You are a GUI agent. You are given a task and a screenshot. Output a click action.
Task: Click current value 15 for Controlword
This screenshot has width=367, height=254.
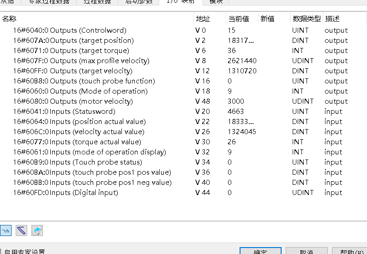(231, 30)
